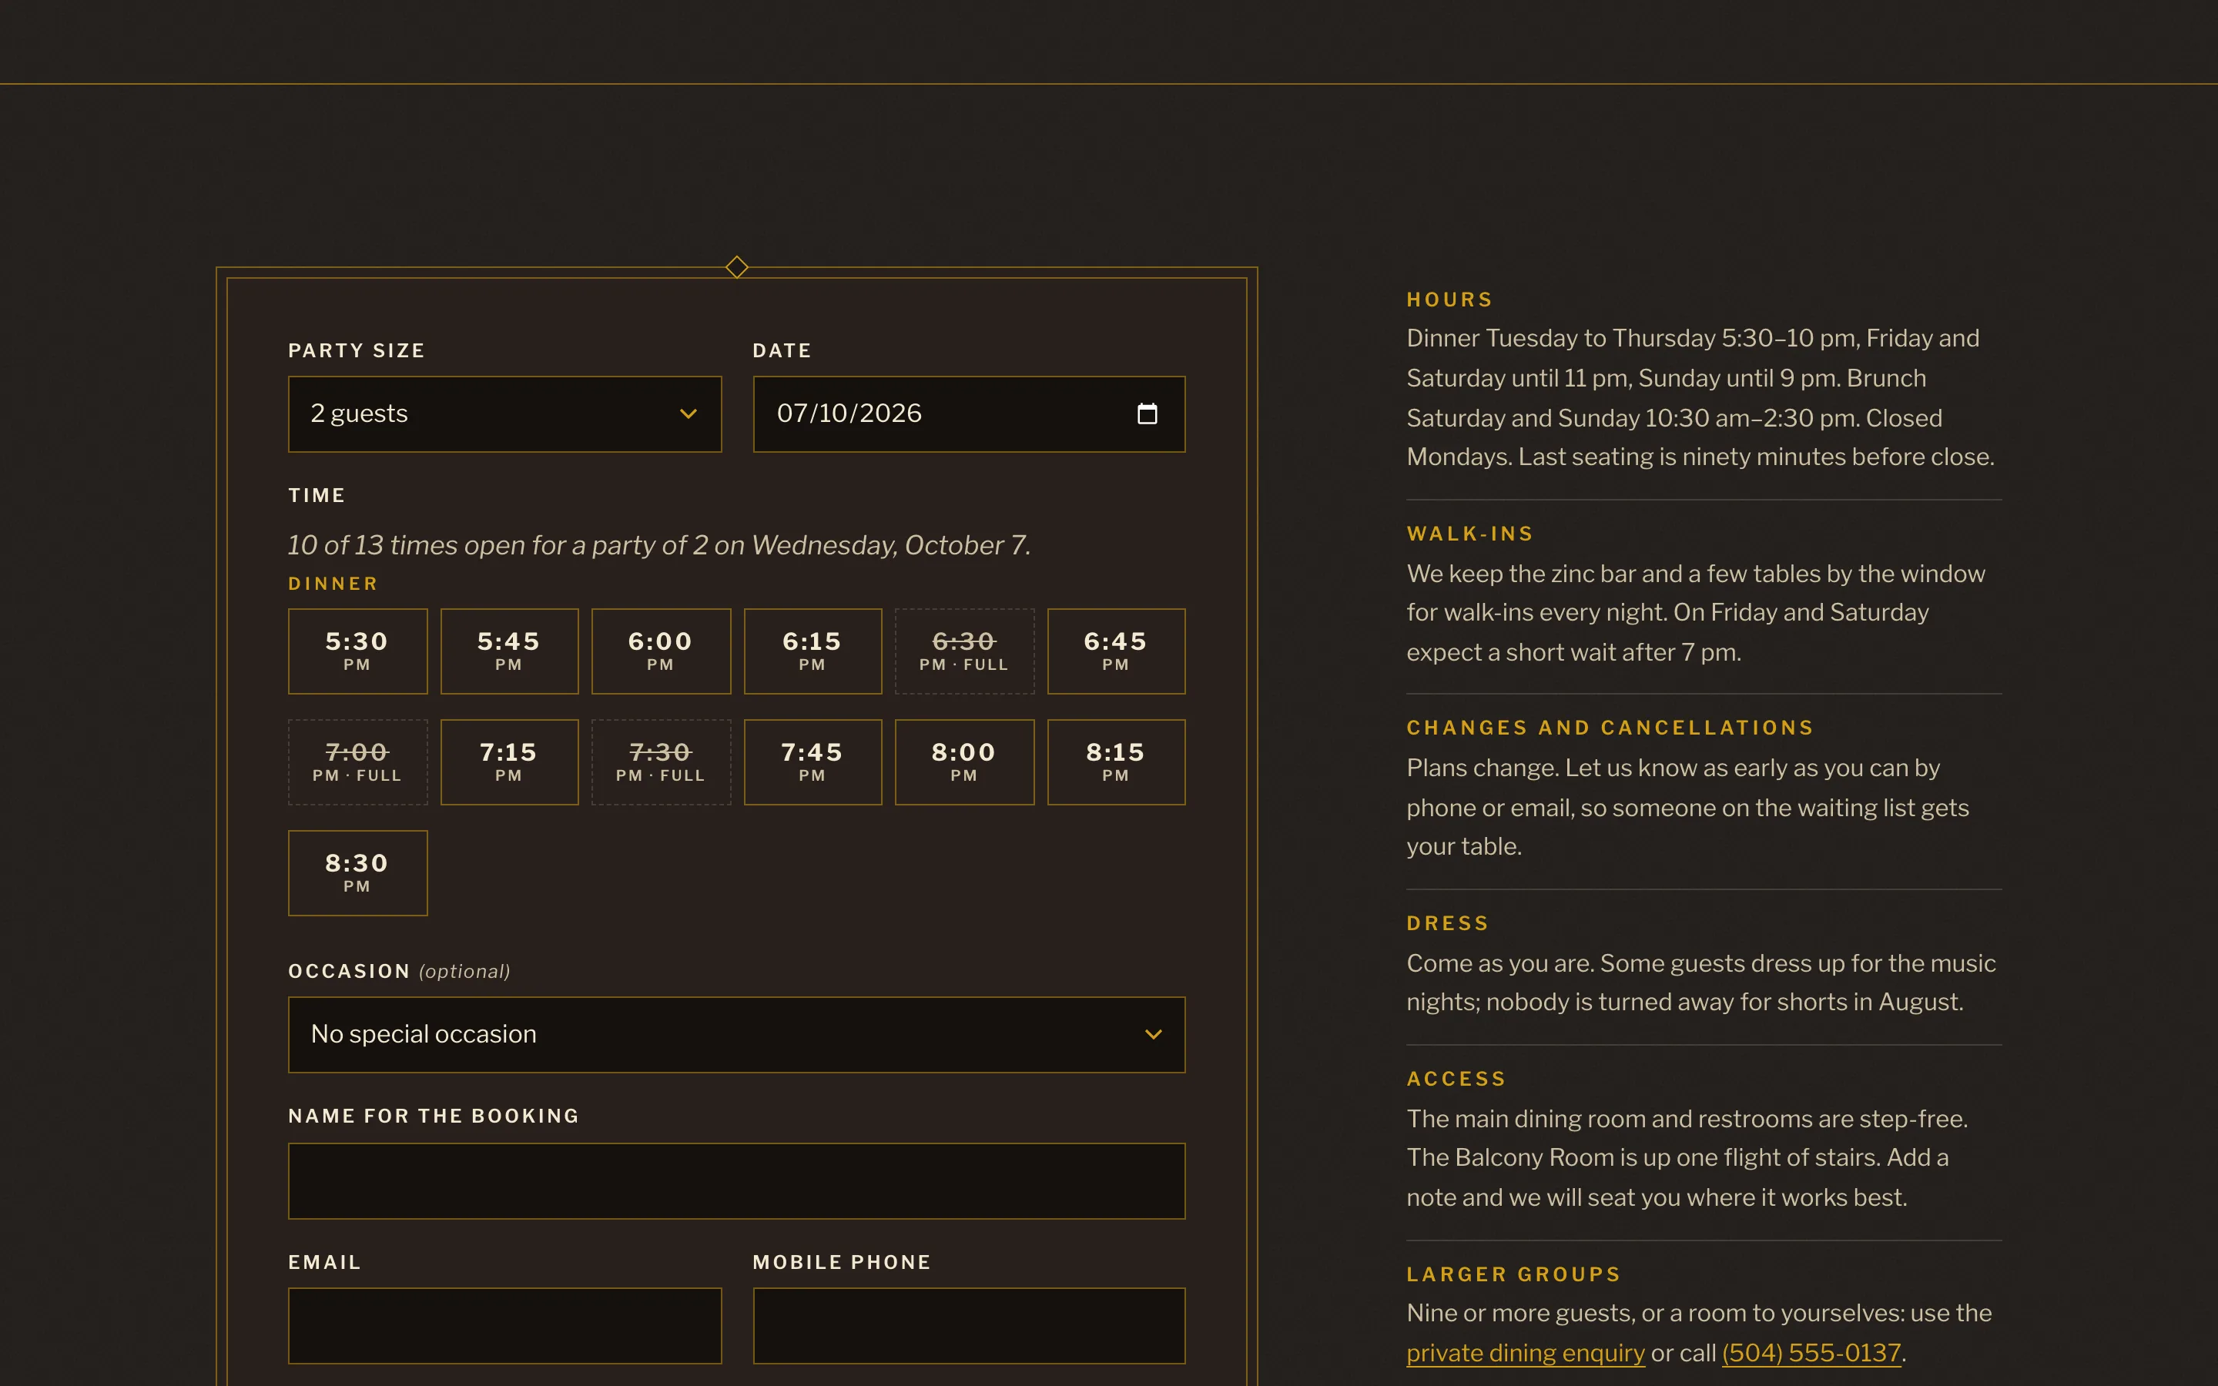This screenshot has width=2218, height=1386.
Task: Choose the 6:00 PM dinner time
Action: pos(661,651)
